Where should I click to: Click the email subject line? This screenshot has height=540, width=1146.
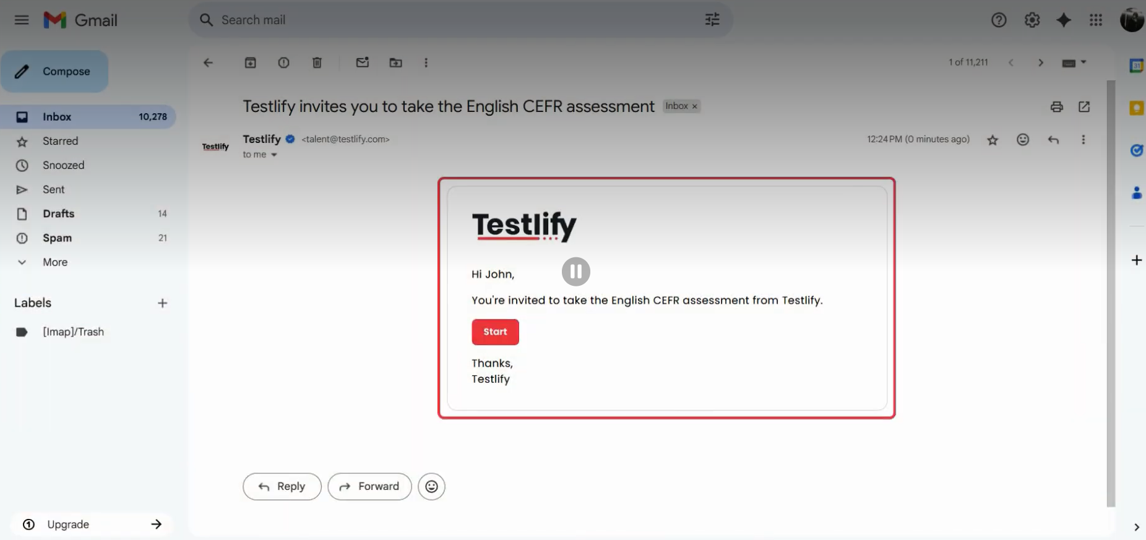(x=449, y=106)
